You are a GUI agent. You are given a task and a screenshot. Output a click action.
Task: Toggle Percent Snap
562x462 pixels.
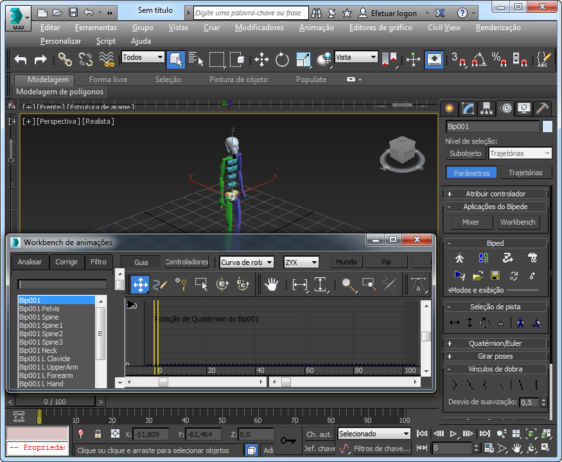tap(499, 60)
